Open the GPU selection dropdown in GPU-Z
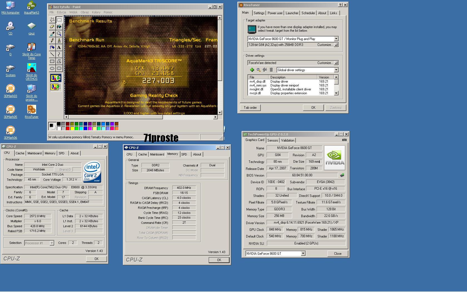This screenshot has height=292, width=467. (x=303, y=253)
